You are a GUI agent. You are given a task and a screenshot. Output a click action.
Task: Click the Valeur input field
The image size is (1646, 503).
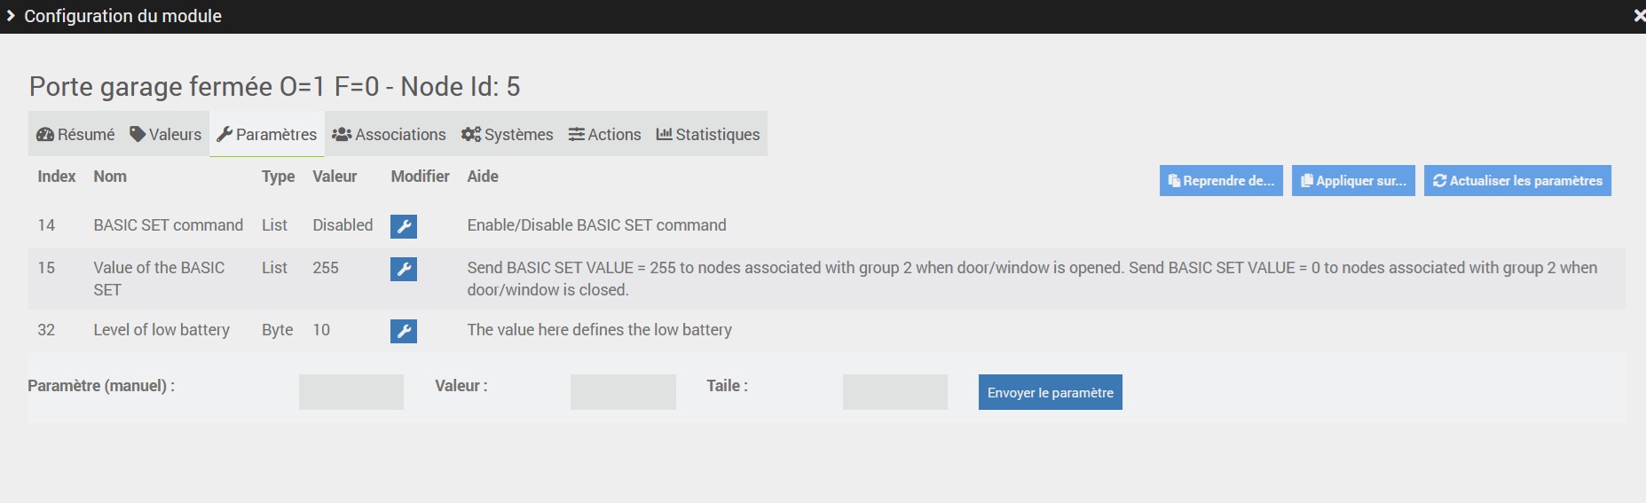tap(623, 392)
